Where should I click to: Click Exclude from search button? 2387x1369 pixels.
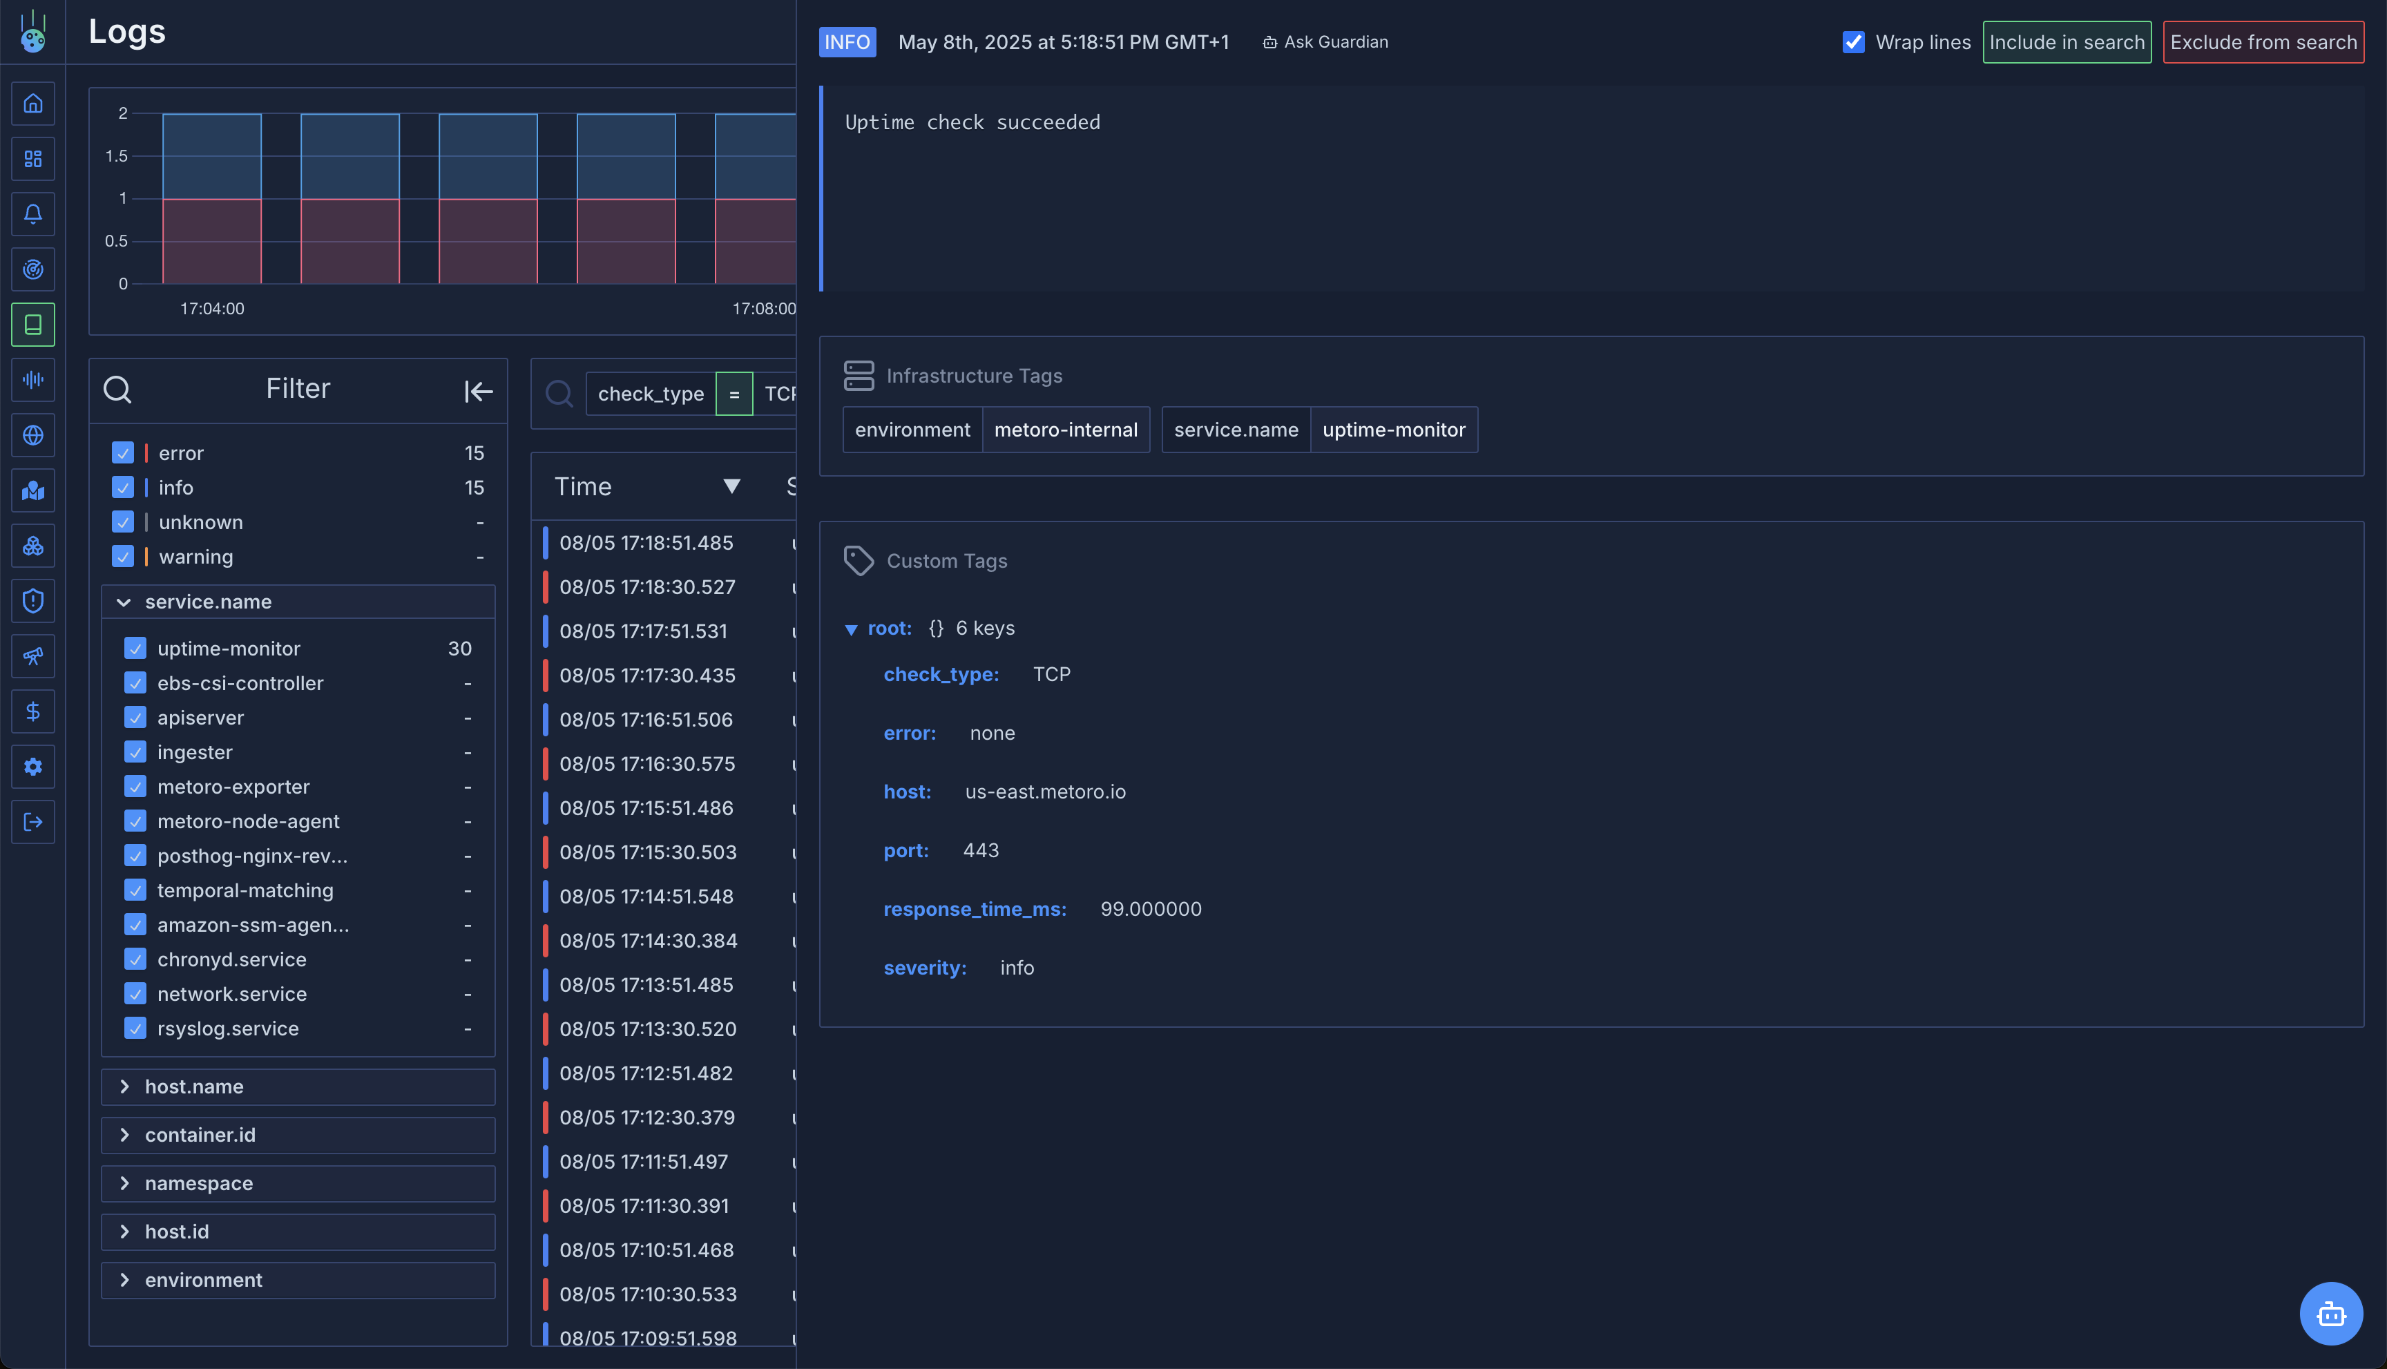pyautogui.click(x=2262, y=42)
